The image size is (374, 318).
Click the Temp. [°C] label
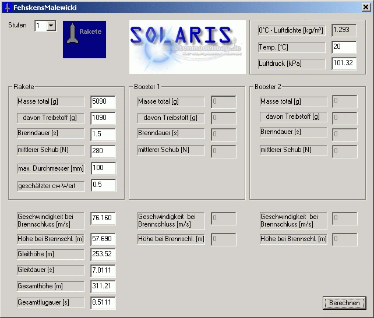coord(291,47)
